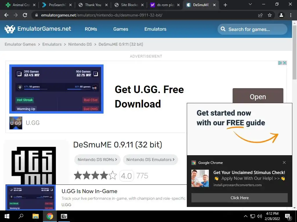Click the network tray icon
Screen dimensions: 297x222
[x=253, y=216]
